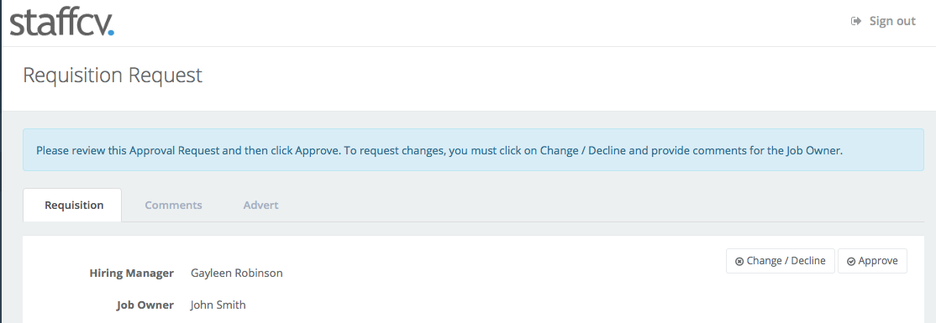Image resolution: width=936 pixels, height=323 pixels.
Task: Click the Hiring Manager label
Action: click(131, 273)
